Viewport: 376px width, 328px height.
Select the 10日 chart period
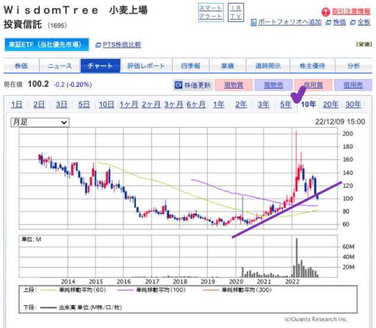(x=106, y=105)
